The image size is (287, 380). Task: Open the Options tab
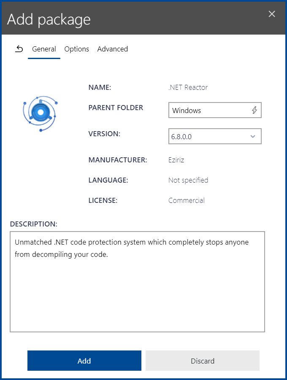pyautogui.click(x=77, y=49)
